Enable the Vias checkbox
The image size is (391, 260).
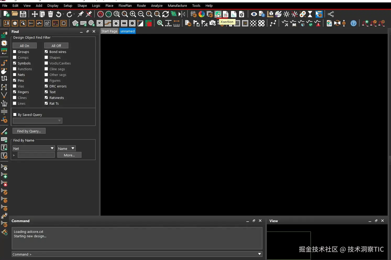point(15,86)
